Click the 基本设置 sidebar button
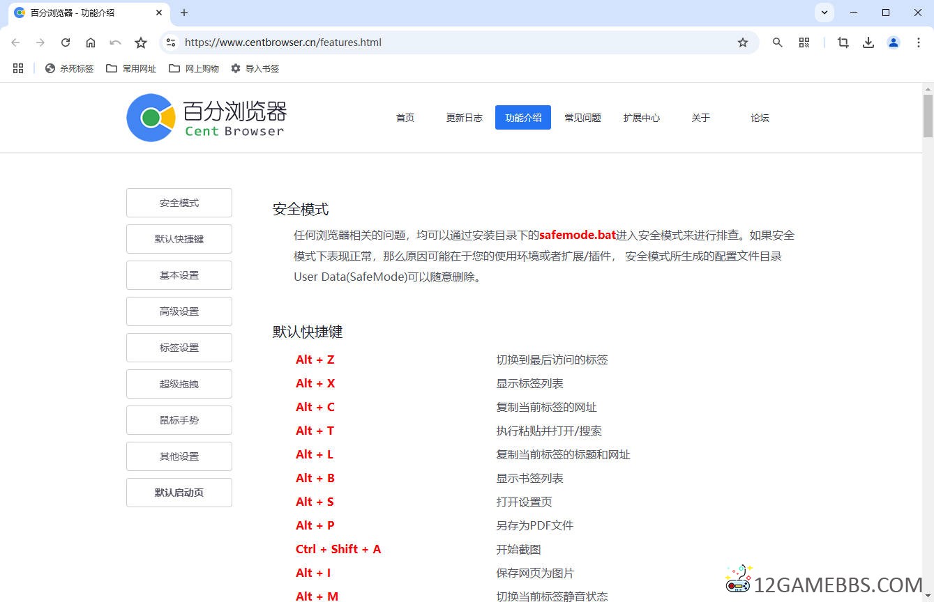Viewport: 934px width, 602px height. (179, 275)
